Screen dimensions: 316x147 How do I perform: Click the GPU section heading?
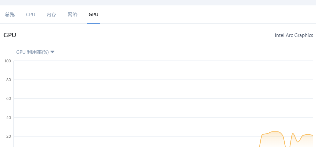tap(10, 35)
